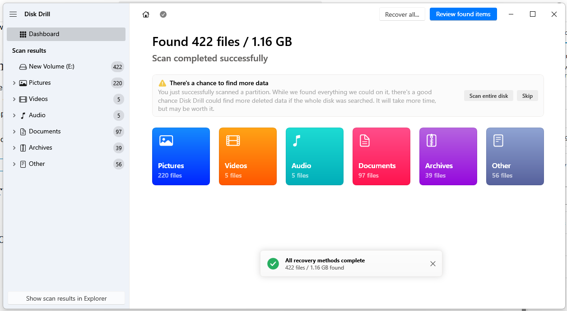Screen dimensions: 567x311
Task: Click Scan entire disk button
Action: click(488, 96)
